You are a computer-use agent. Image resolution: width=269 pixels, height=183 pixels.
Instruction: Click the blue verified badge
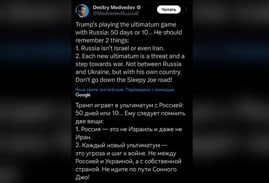tap(139, 8)
